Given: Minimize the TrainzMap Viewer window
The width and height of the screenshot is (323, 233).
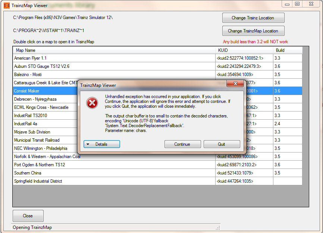Looking at the screenshot, I should click(x=287, y=4).
